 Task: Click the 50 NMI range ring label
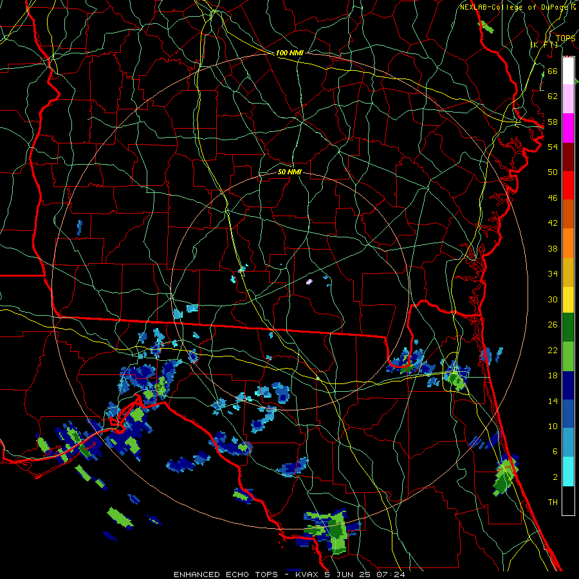[289, 172]
